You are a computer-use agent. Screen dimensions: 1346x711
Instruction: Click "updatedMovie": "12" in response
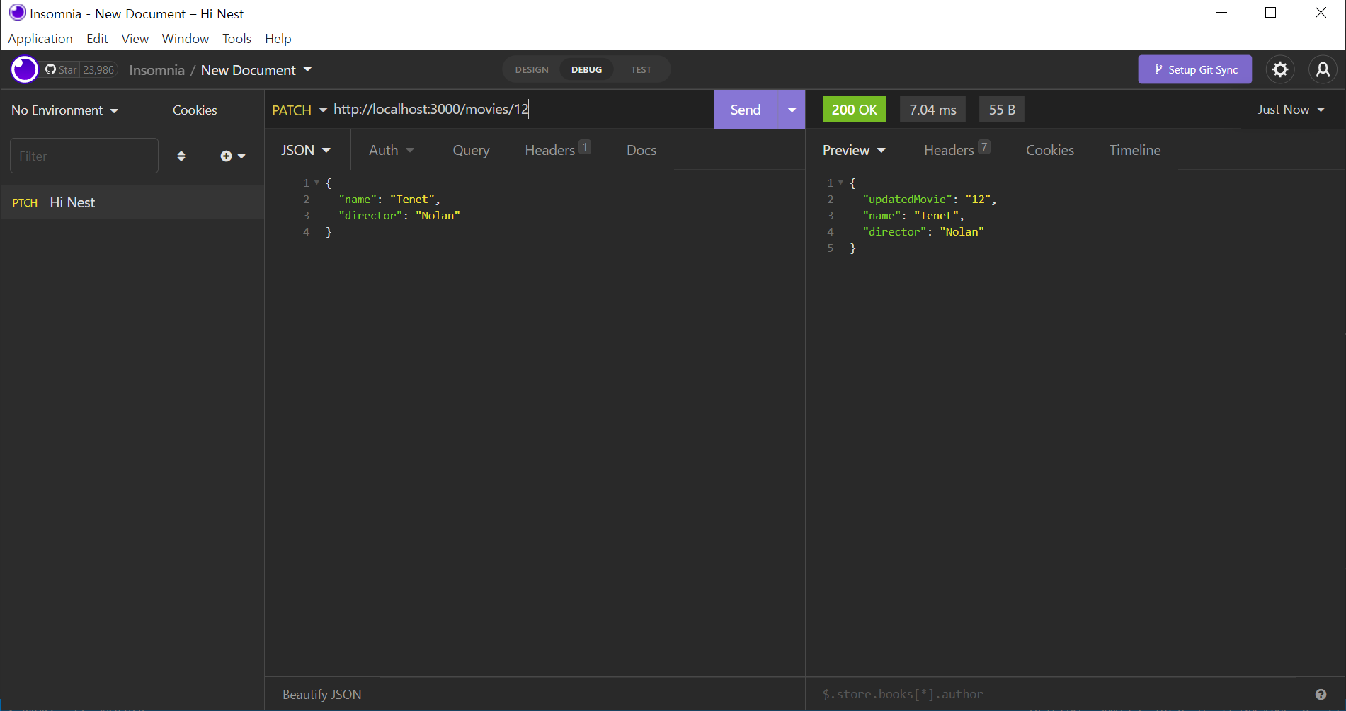tap(930, 200)
